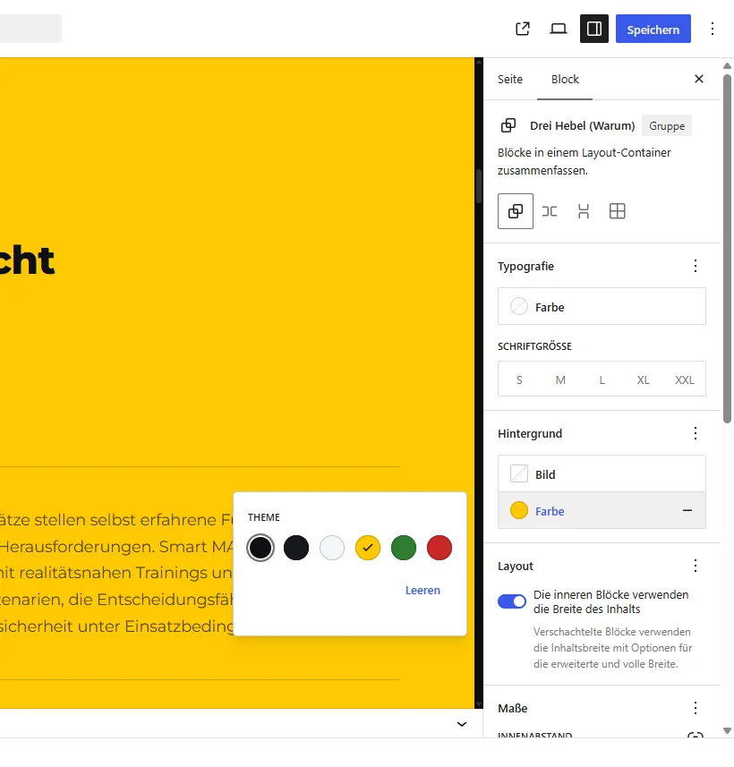Screen dimensions: 734x767
Task: Select the Stack layout variation icon
Action: (x=584, y=211)
